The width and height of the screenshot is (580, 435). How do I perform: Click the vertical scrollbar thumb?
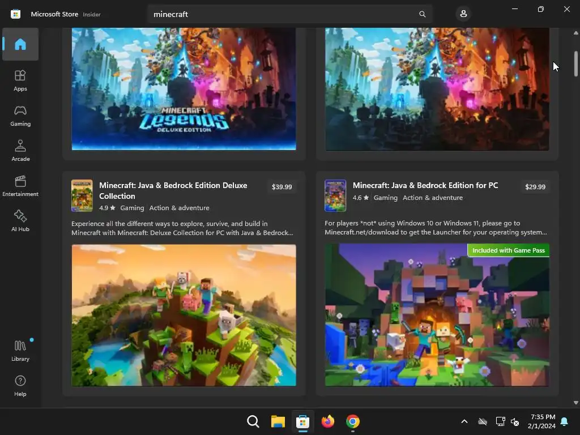(575, 63)
